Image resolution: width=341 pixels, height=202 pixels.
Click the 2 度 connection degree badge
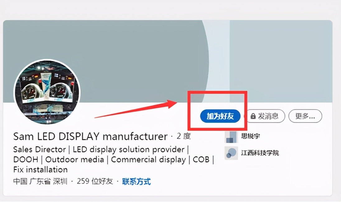point(184,136)
